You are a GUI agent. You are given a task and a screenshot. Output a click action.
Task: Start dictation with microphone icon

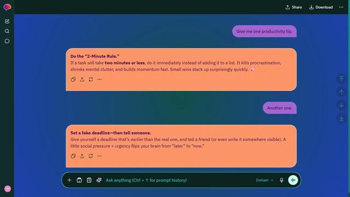coord(282,180)
